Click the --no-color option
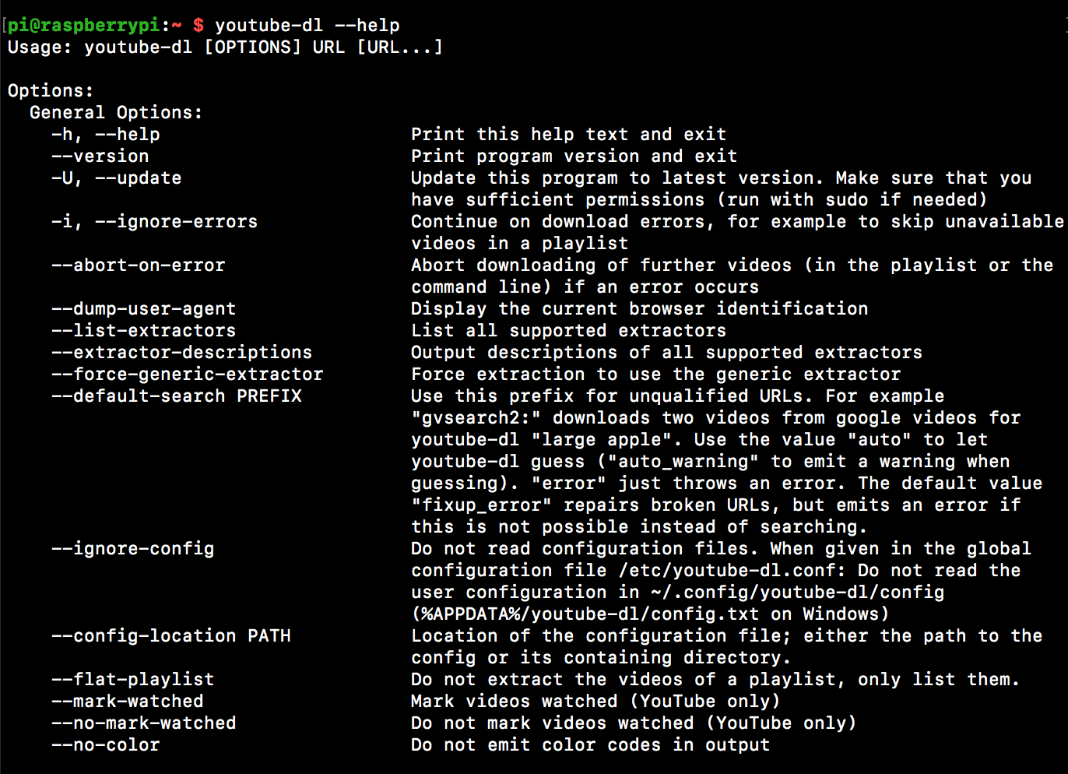 tap(106, 744)
